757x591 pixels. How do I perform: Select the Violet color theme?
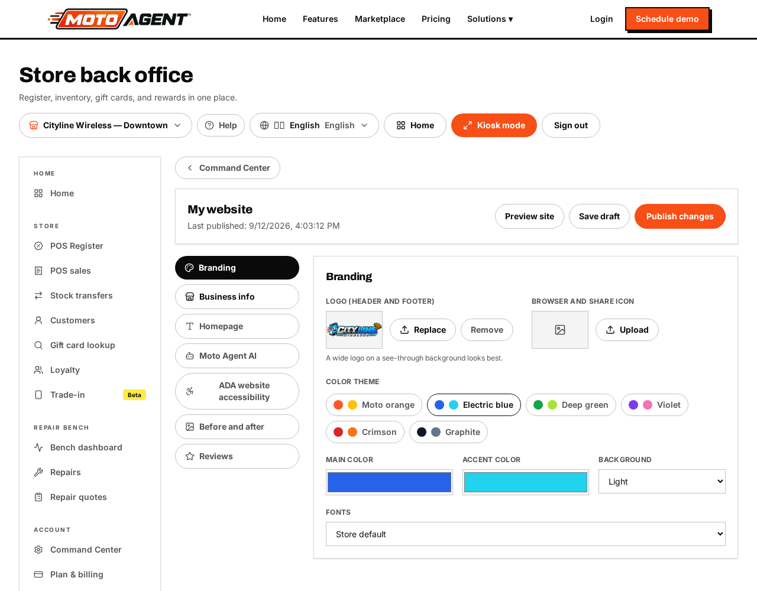[x=655, y=405]
